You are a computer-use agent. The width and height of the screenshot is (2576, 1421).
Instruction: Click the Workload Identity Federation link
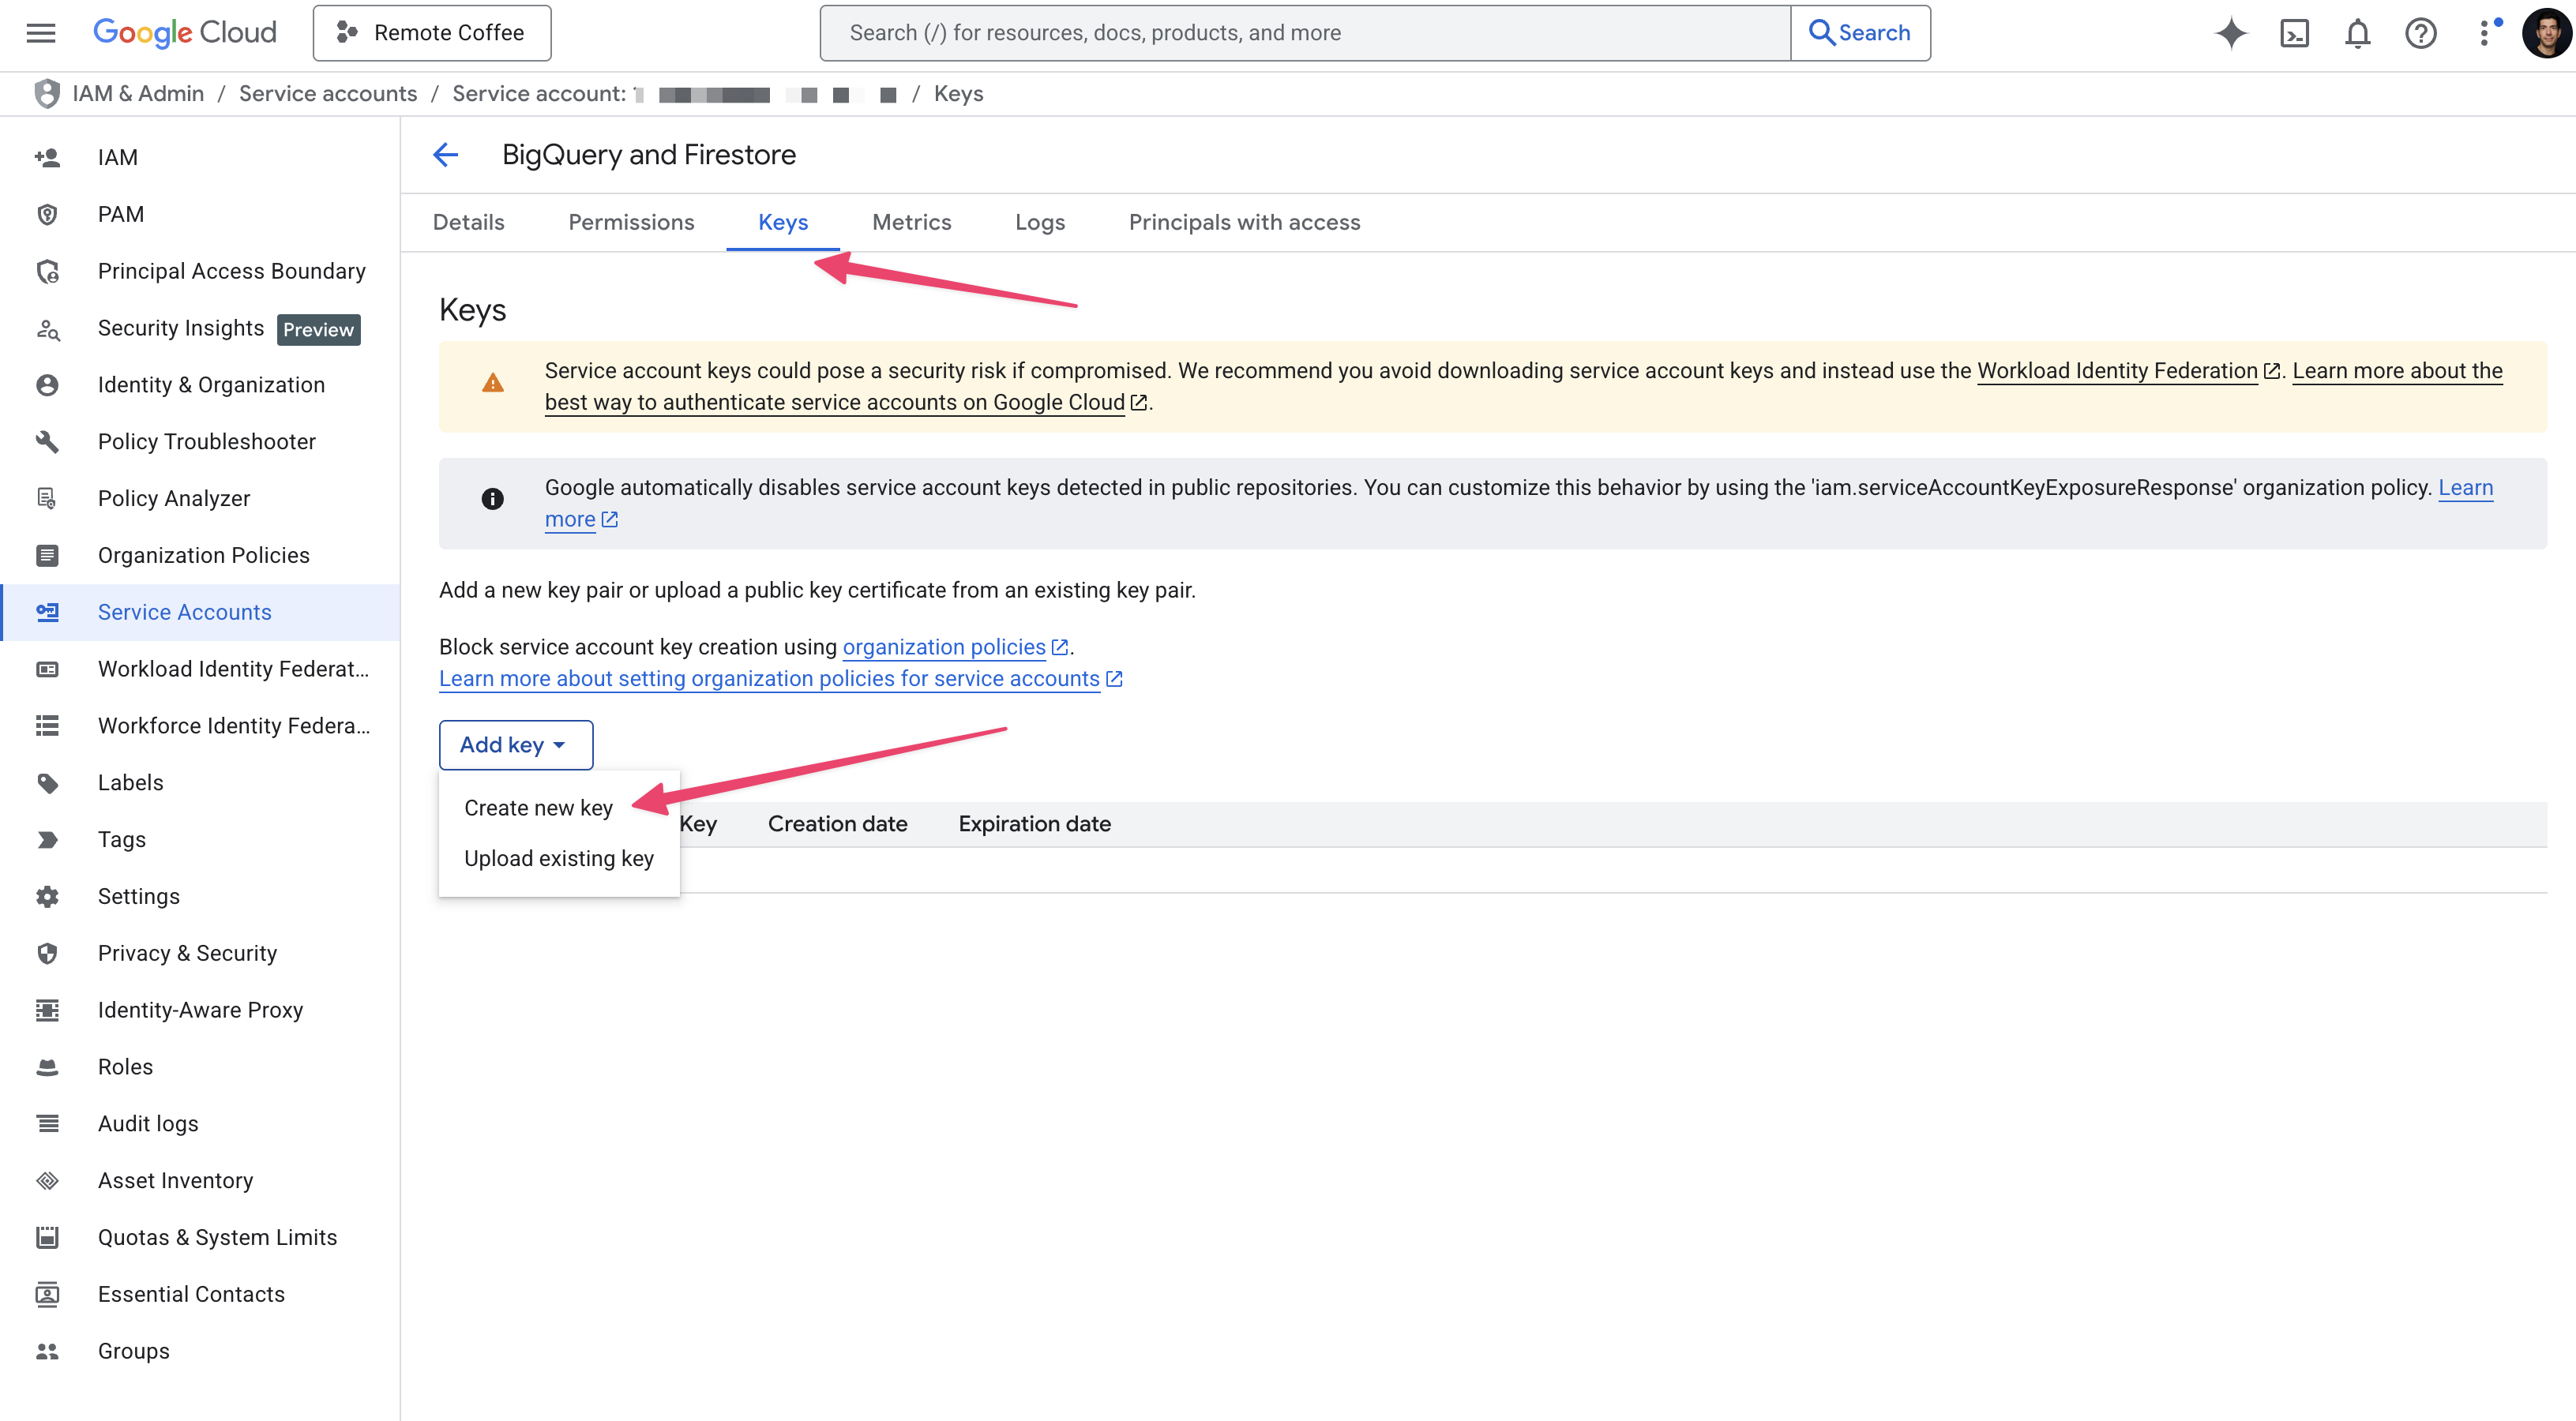[2117, 371]
